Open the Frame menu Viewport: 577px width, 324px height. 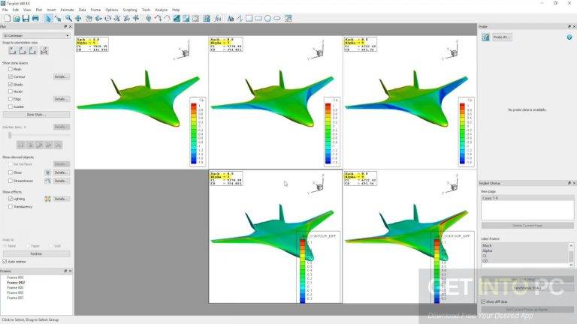(x=95, y=10)
